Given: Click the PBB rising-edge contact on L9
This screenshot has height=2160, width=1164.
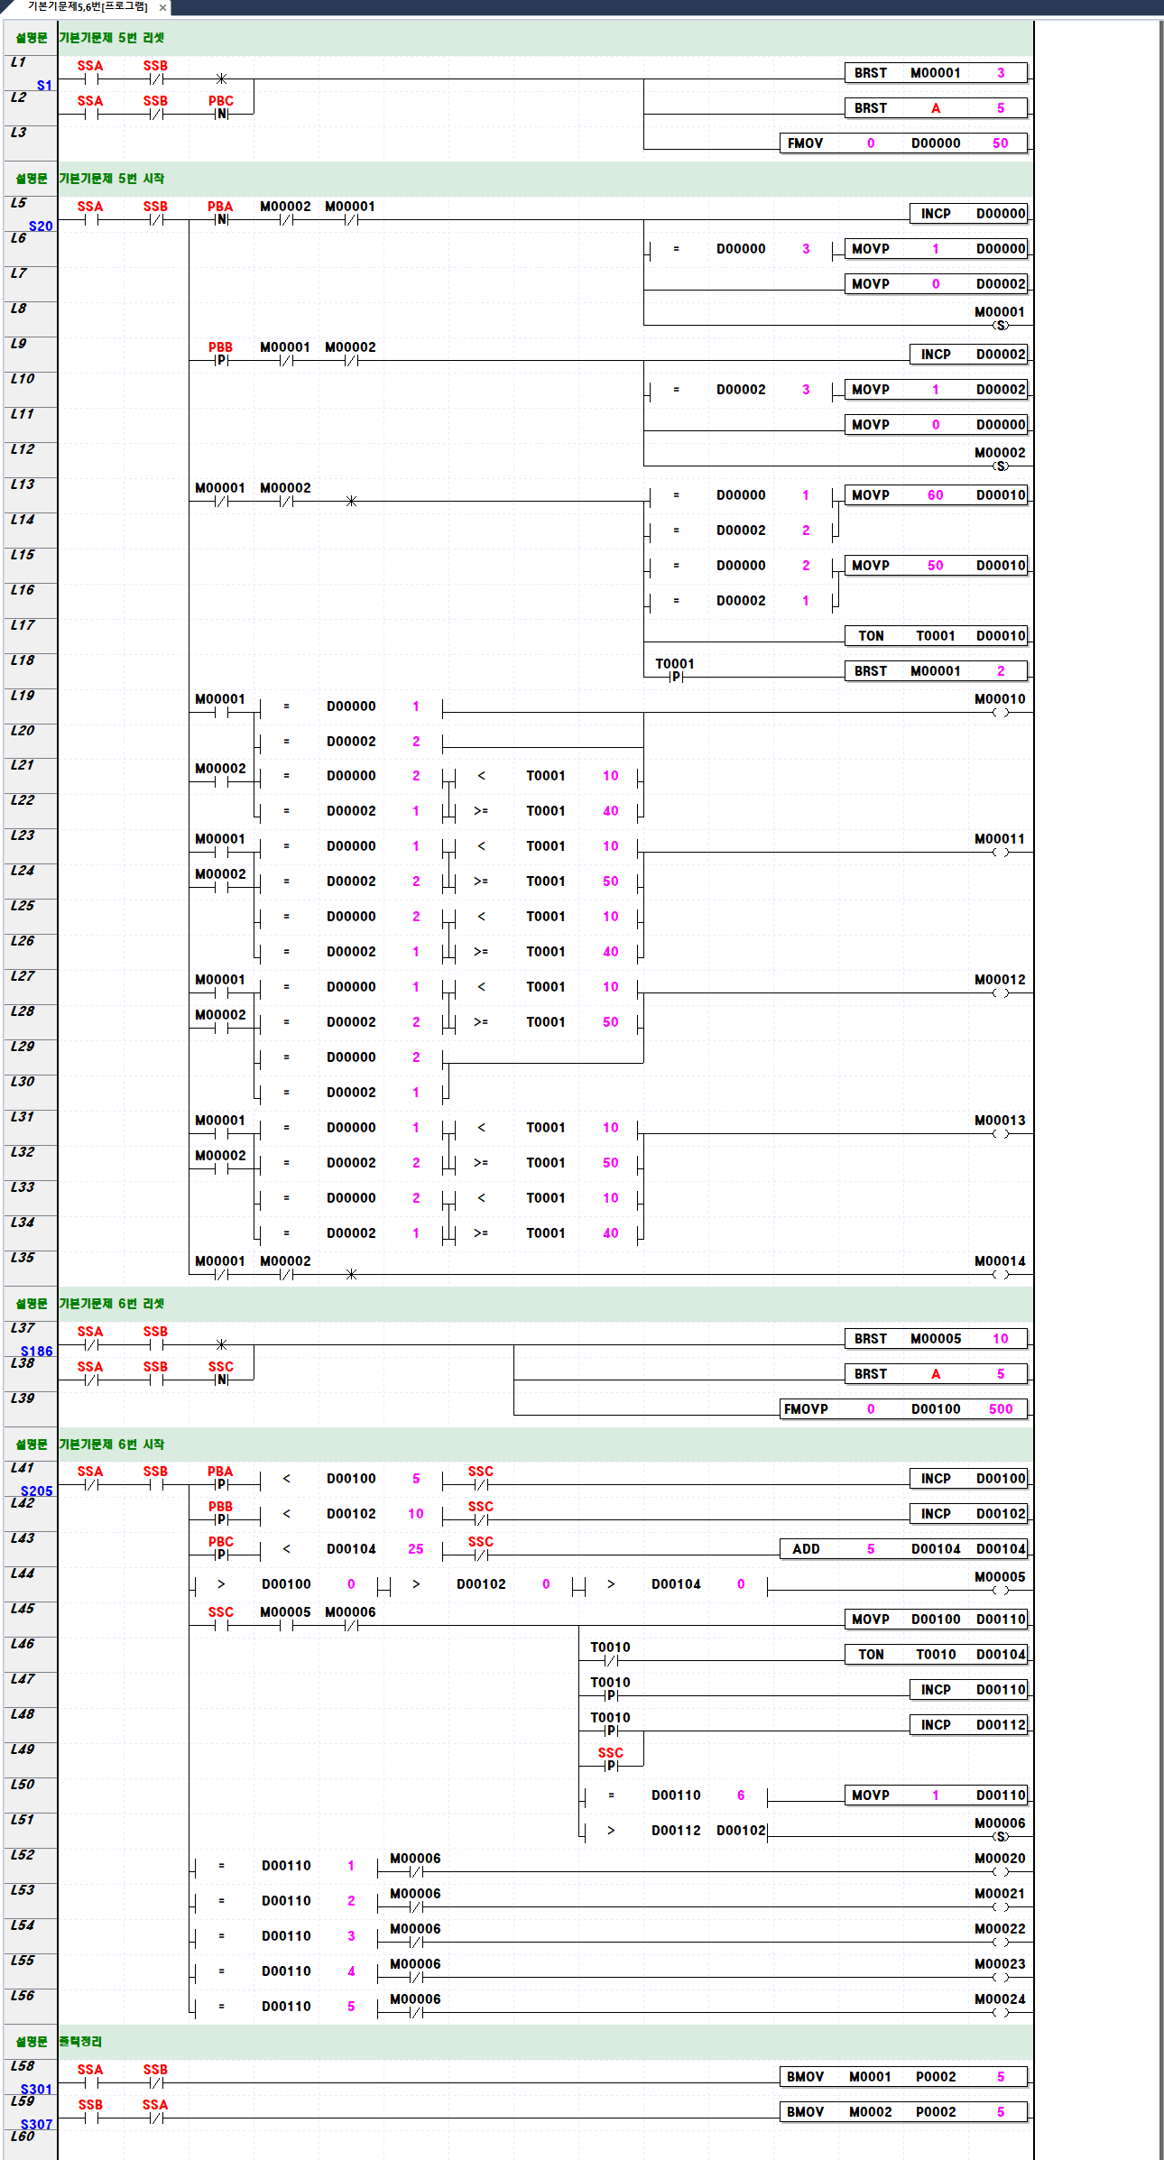Looking at the screenshot, I should tap(221, 360).
